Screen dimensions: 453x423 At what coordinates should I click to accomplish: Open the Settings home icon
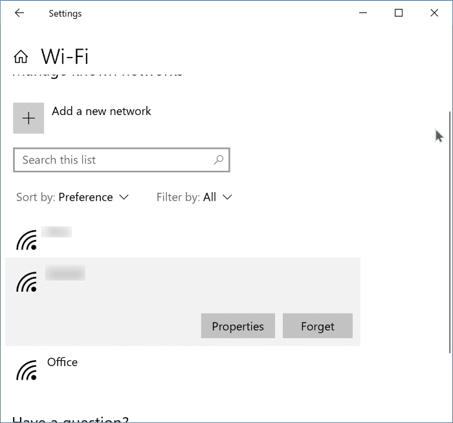pyautogui.click(x=21, y=56)
